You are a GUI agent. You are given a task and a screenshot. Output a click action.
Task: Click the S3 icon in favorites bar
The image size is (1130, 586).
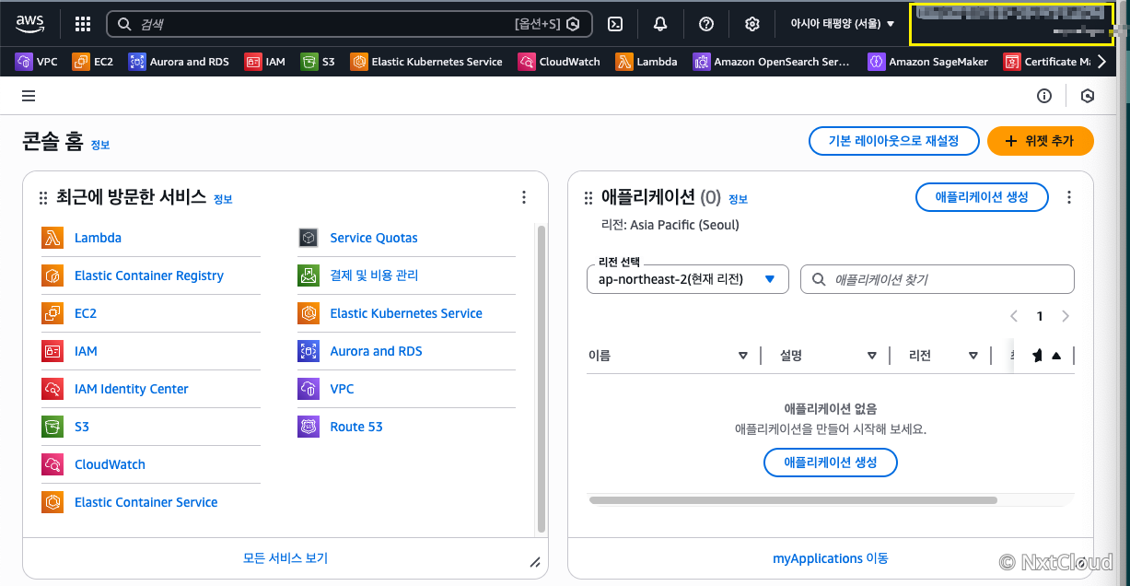309,62
